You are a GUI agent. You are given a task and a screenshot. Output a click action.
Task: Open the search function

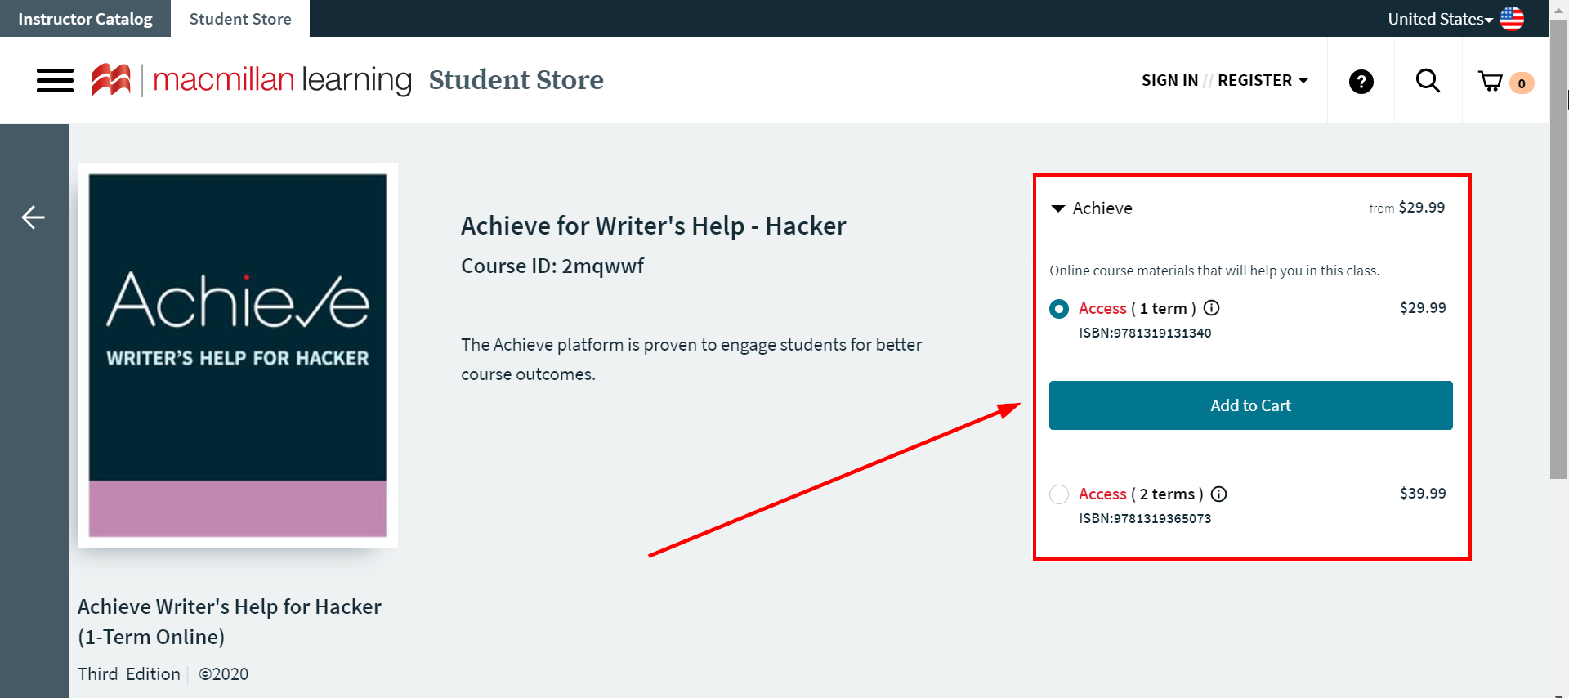(x=1427, y=80)
